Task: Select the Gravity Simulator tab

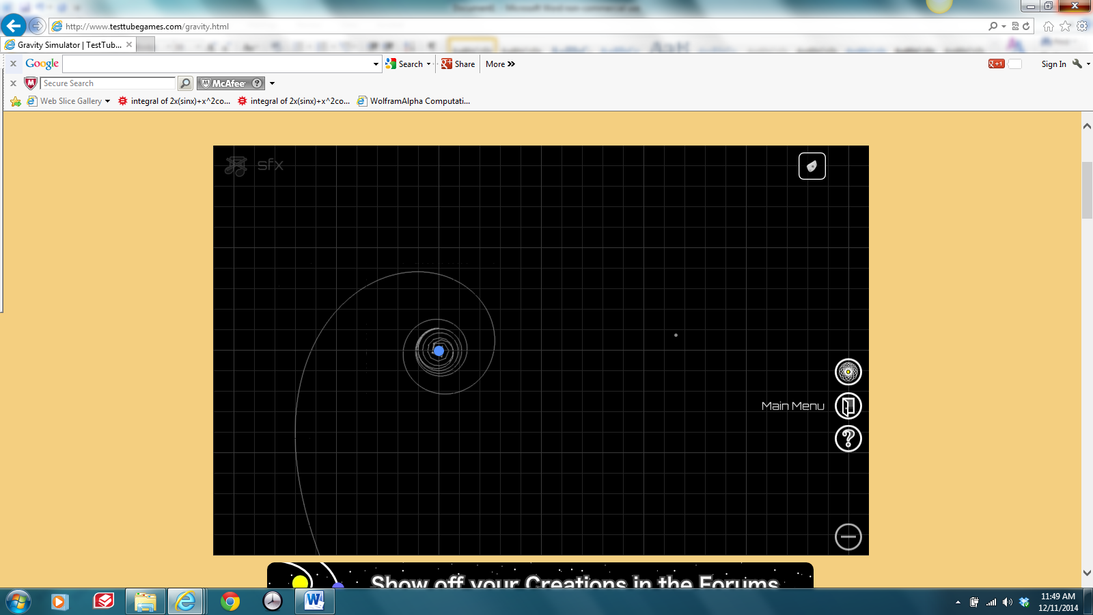Action: (70, 45)
